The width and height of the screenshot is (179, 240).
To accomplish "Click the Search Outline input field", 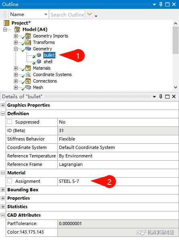I will 67,14.
